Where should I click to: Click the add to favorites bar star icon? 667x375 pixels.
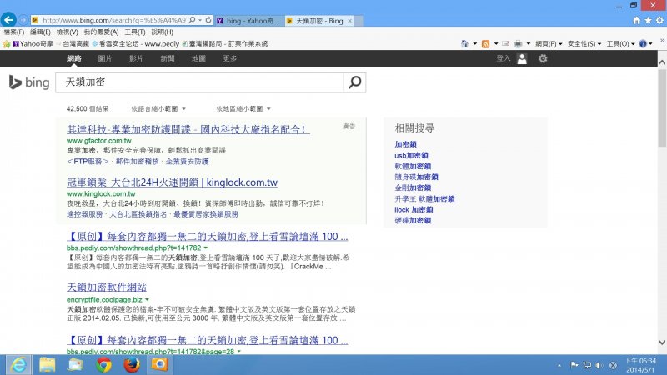click(6, 44)
